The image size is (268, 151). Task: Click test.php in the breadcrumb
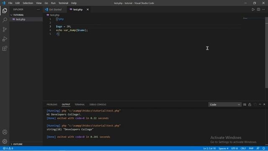(55, 15)
